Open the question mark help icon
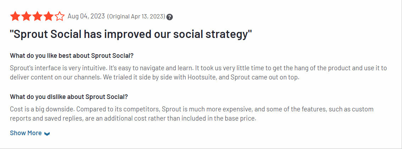This screenshot has width=402, height=149. tap(170, 17)
